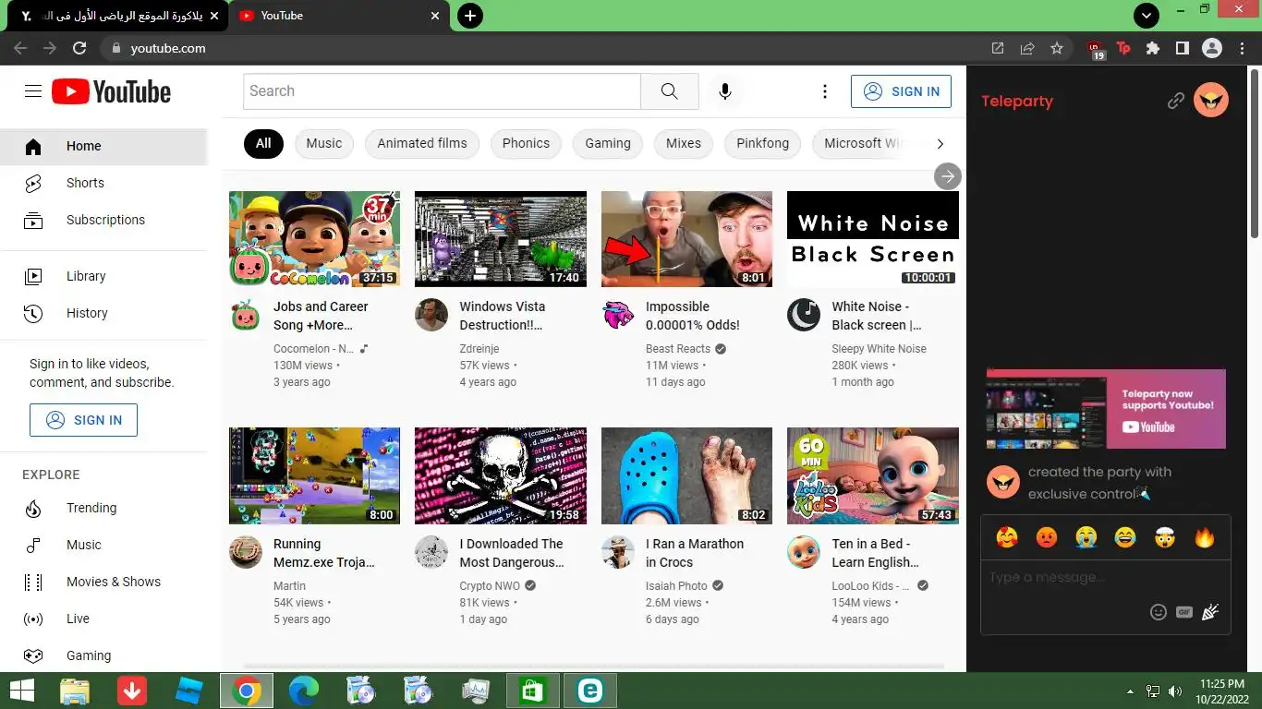Send the mind-blown emoji reaction
Viewport: 1262px width, 709px height.
(x=1165, y=537)
